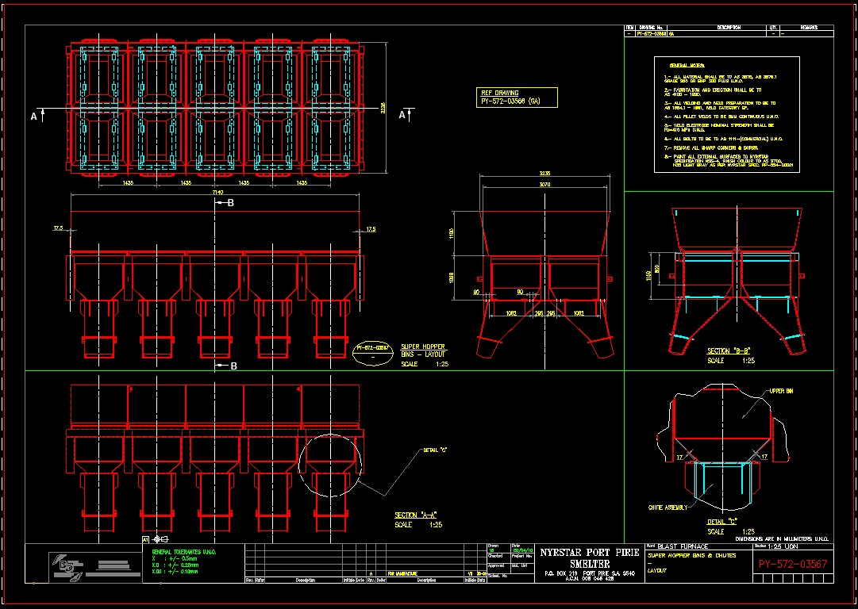
Task: Click the upper section marker B
Action: pos(225,204)
